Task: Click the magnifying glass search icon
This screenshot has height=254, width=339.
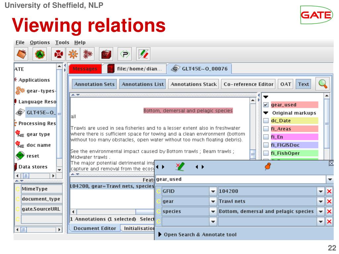Action: [x=323, y=84]
